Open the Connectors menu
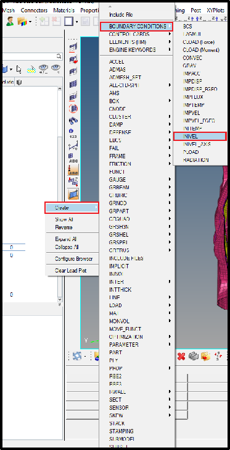The height and width of the screenshot is (450, 230). tap(34, 11)
